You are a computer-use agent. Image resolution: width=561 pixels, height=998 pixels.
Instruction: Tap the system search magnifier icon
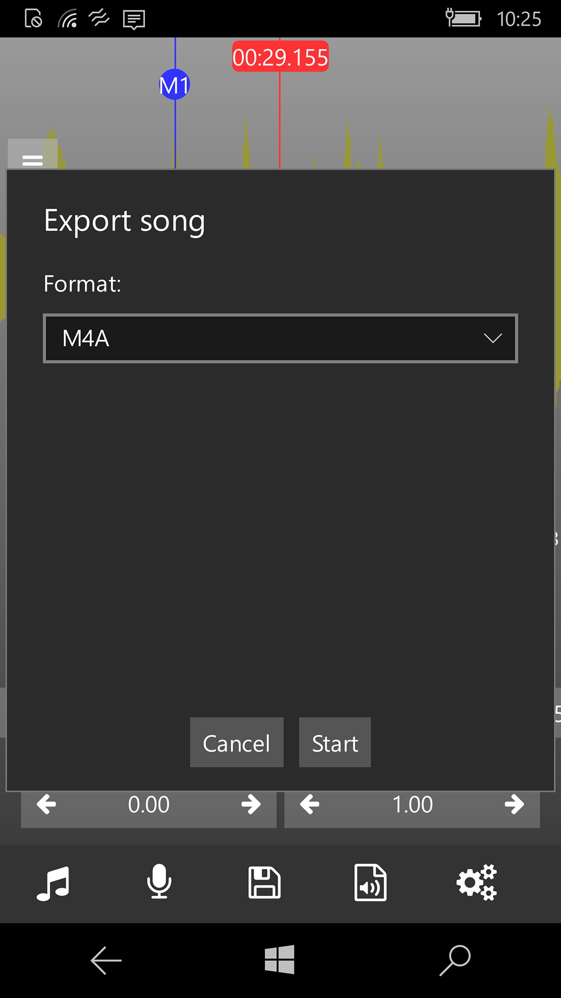point(455,960)
